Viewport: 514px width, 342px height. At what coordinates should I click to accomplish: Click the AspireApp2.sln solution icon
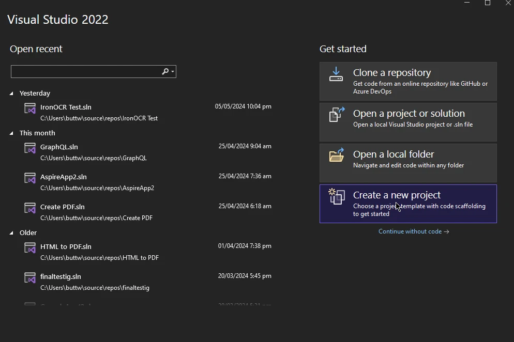point(30,178)
